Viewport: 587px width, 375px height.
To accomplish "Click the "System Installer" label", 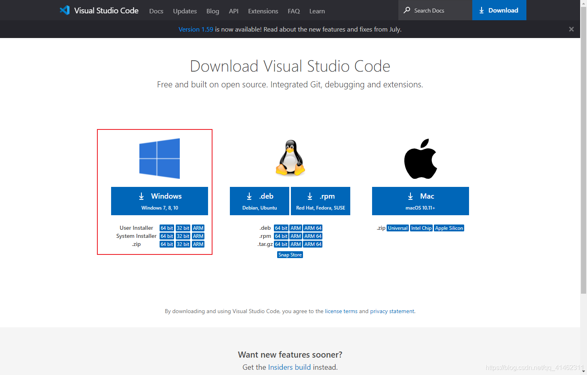I will [x=137, y=236].
